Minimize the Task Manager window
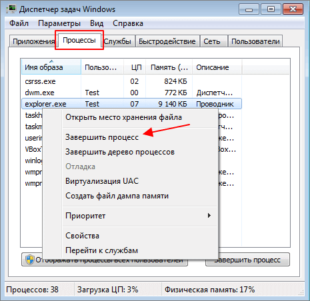Viewport: 310px width, 301px height. coord(249,9)
